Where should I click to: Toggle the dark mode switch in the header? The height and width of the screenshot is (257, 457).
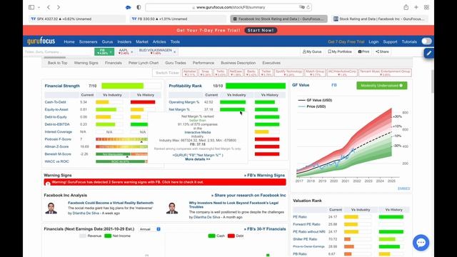pos(426,41)
